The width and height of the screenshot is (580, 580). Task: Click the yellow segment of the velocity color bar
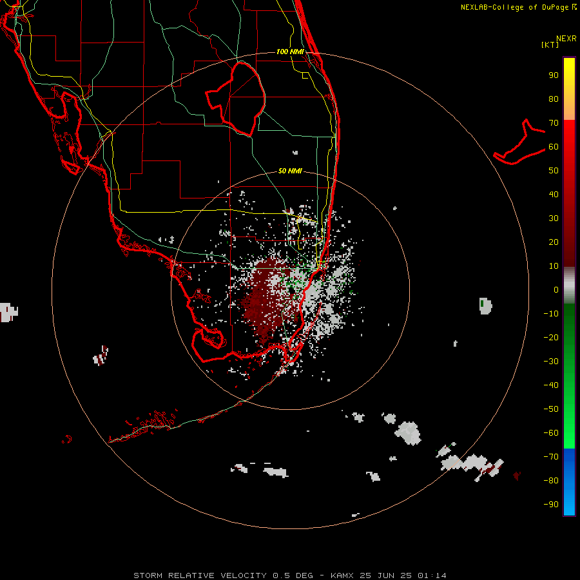(569, 89)
